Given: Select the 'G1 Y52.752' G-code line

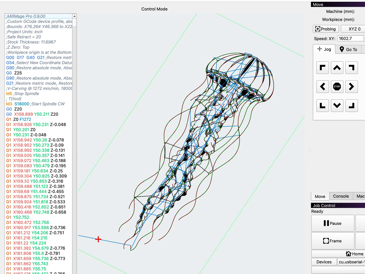Looking at the screenshot, I should (39, 217).
